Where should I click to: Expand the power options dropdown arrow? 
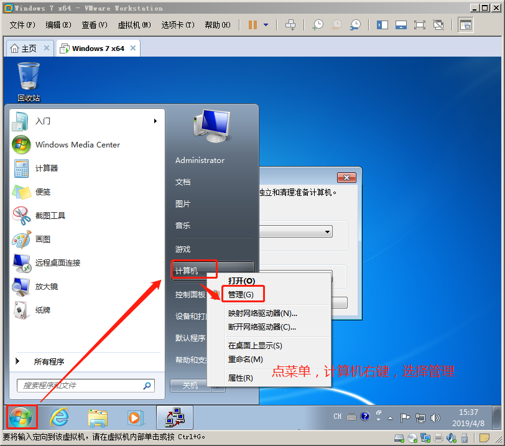266,25
